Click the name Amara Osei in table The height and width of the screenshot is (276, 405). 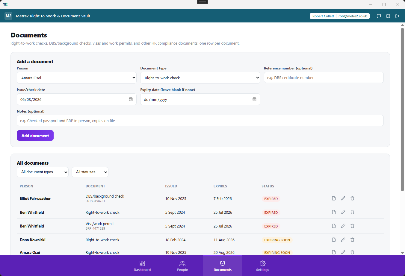(30, 252)
